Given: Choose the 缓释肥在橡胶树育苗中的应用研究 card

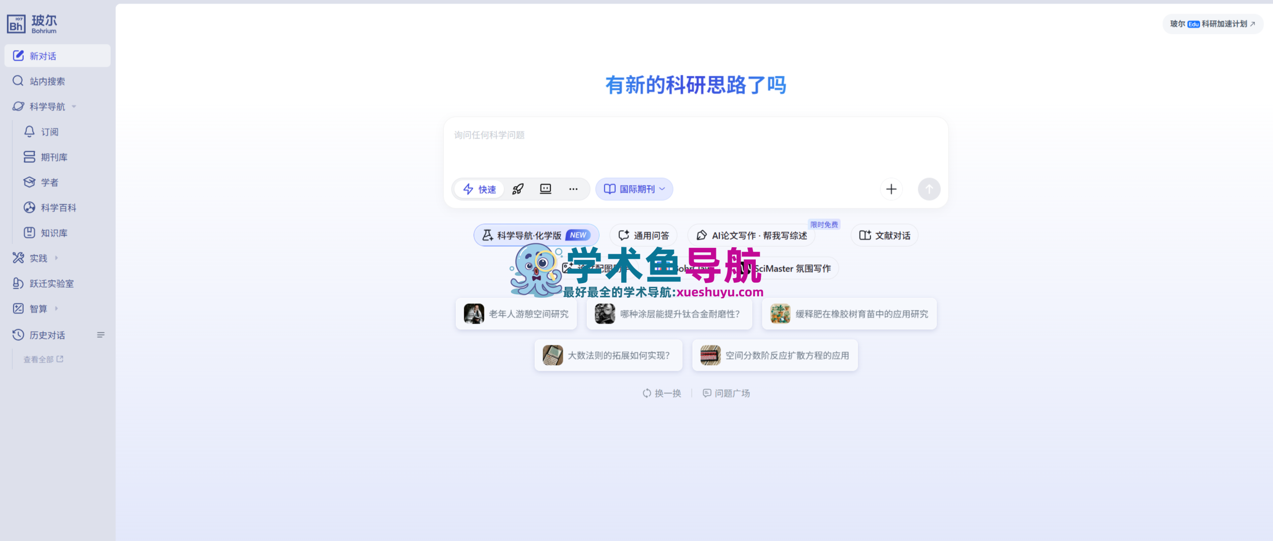Looking at the screenshot, I should [849, 314].
